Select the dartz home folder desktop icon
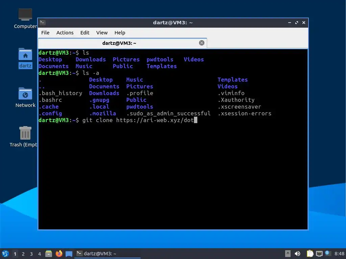This screenshot has width=346, height=259. tap(25, 58)
